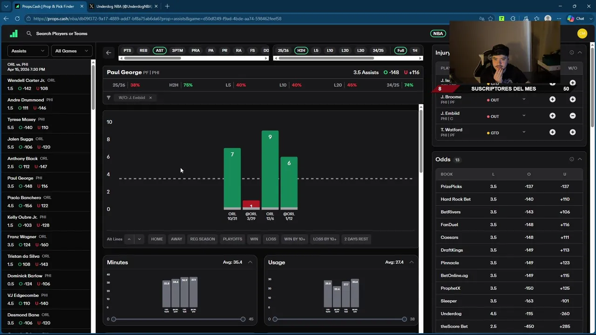The width and height of the screenshot is (596, 335).
Task: Collapse the Usage chart section
Action: click(412, 262)
